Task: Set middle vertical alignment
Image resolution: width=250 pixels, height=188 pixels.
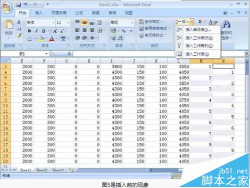Action: click(x=84, y=22)
